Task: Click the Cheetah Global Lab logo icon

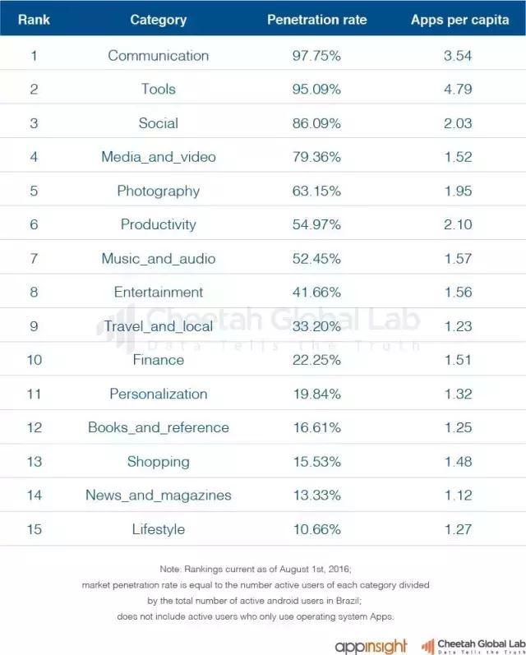Action: 428,644
